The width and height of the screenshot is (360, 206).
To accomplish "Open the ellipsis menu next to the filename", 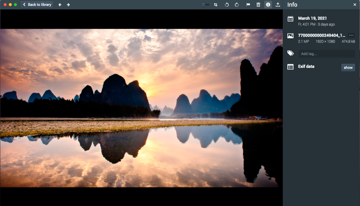I will (351, 35).
